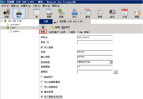143x99 pixels.
Task: Toggle Can Update System Catalog (可以更新系统目录) checkbox
Action: [x=42, y=97]
